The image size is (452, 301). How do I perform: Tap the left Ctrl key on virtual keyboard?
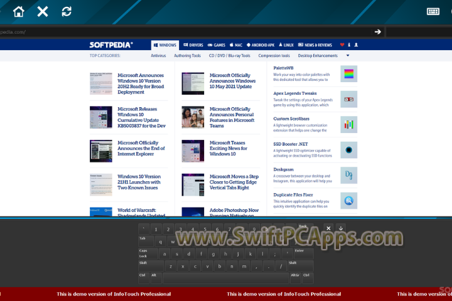click(x=144, y=278)
